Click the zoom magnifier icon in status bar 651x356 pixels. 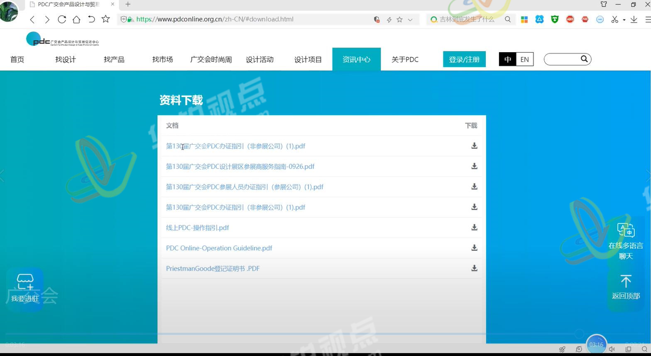pyautogui.click(x=644, y=349)
